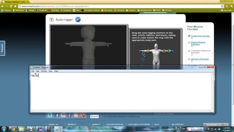The width and height of the screenshot is (234, 132).
Task: Open the HELP footer link
Action: tap(157, 124)
